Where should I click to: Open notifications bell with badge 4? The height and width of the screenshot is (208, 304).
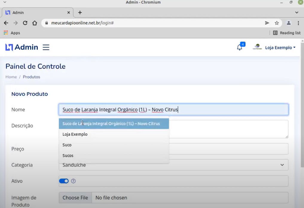[x=240, y=47]
